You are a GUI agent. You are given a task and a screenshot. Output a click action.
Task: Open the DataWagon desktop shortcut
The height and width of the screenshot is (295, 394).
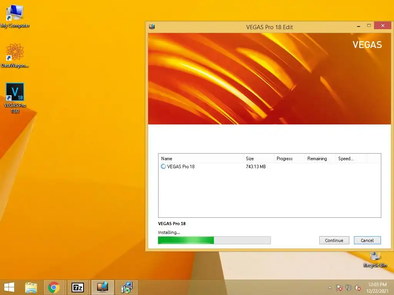click(15, 55)
